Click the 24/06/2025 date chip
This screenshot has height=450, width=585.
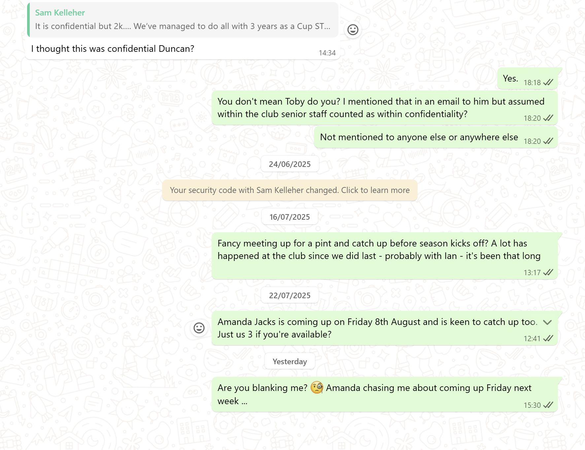[290, 164]
